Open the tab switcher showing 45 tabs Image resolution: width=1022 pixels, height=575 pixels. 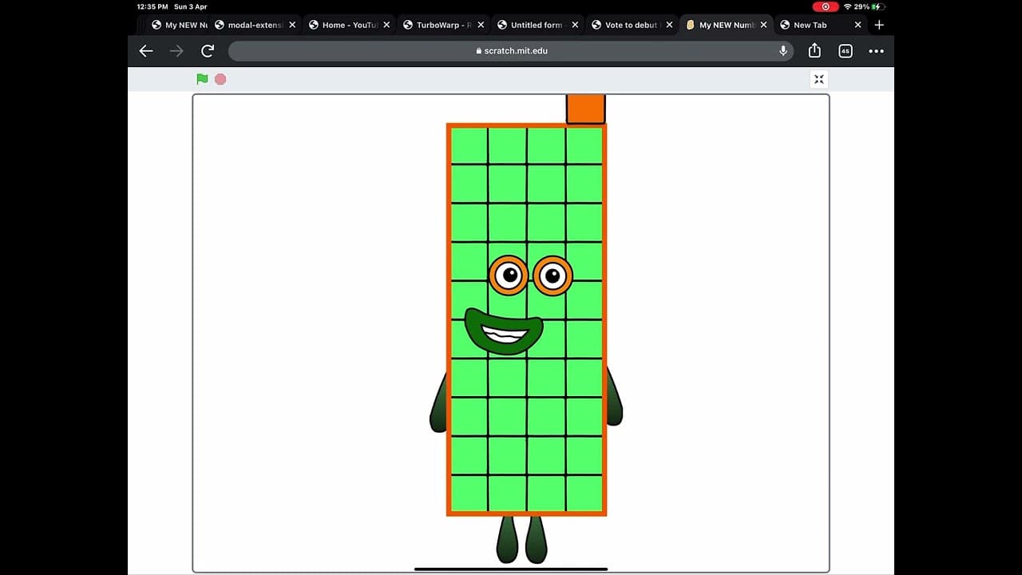pyautogui.click(x=846, y=51)
